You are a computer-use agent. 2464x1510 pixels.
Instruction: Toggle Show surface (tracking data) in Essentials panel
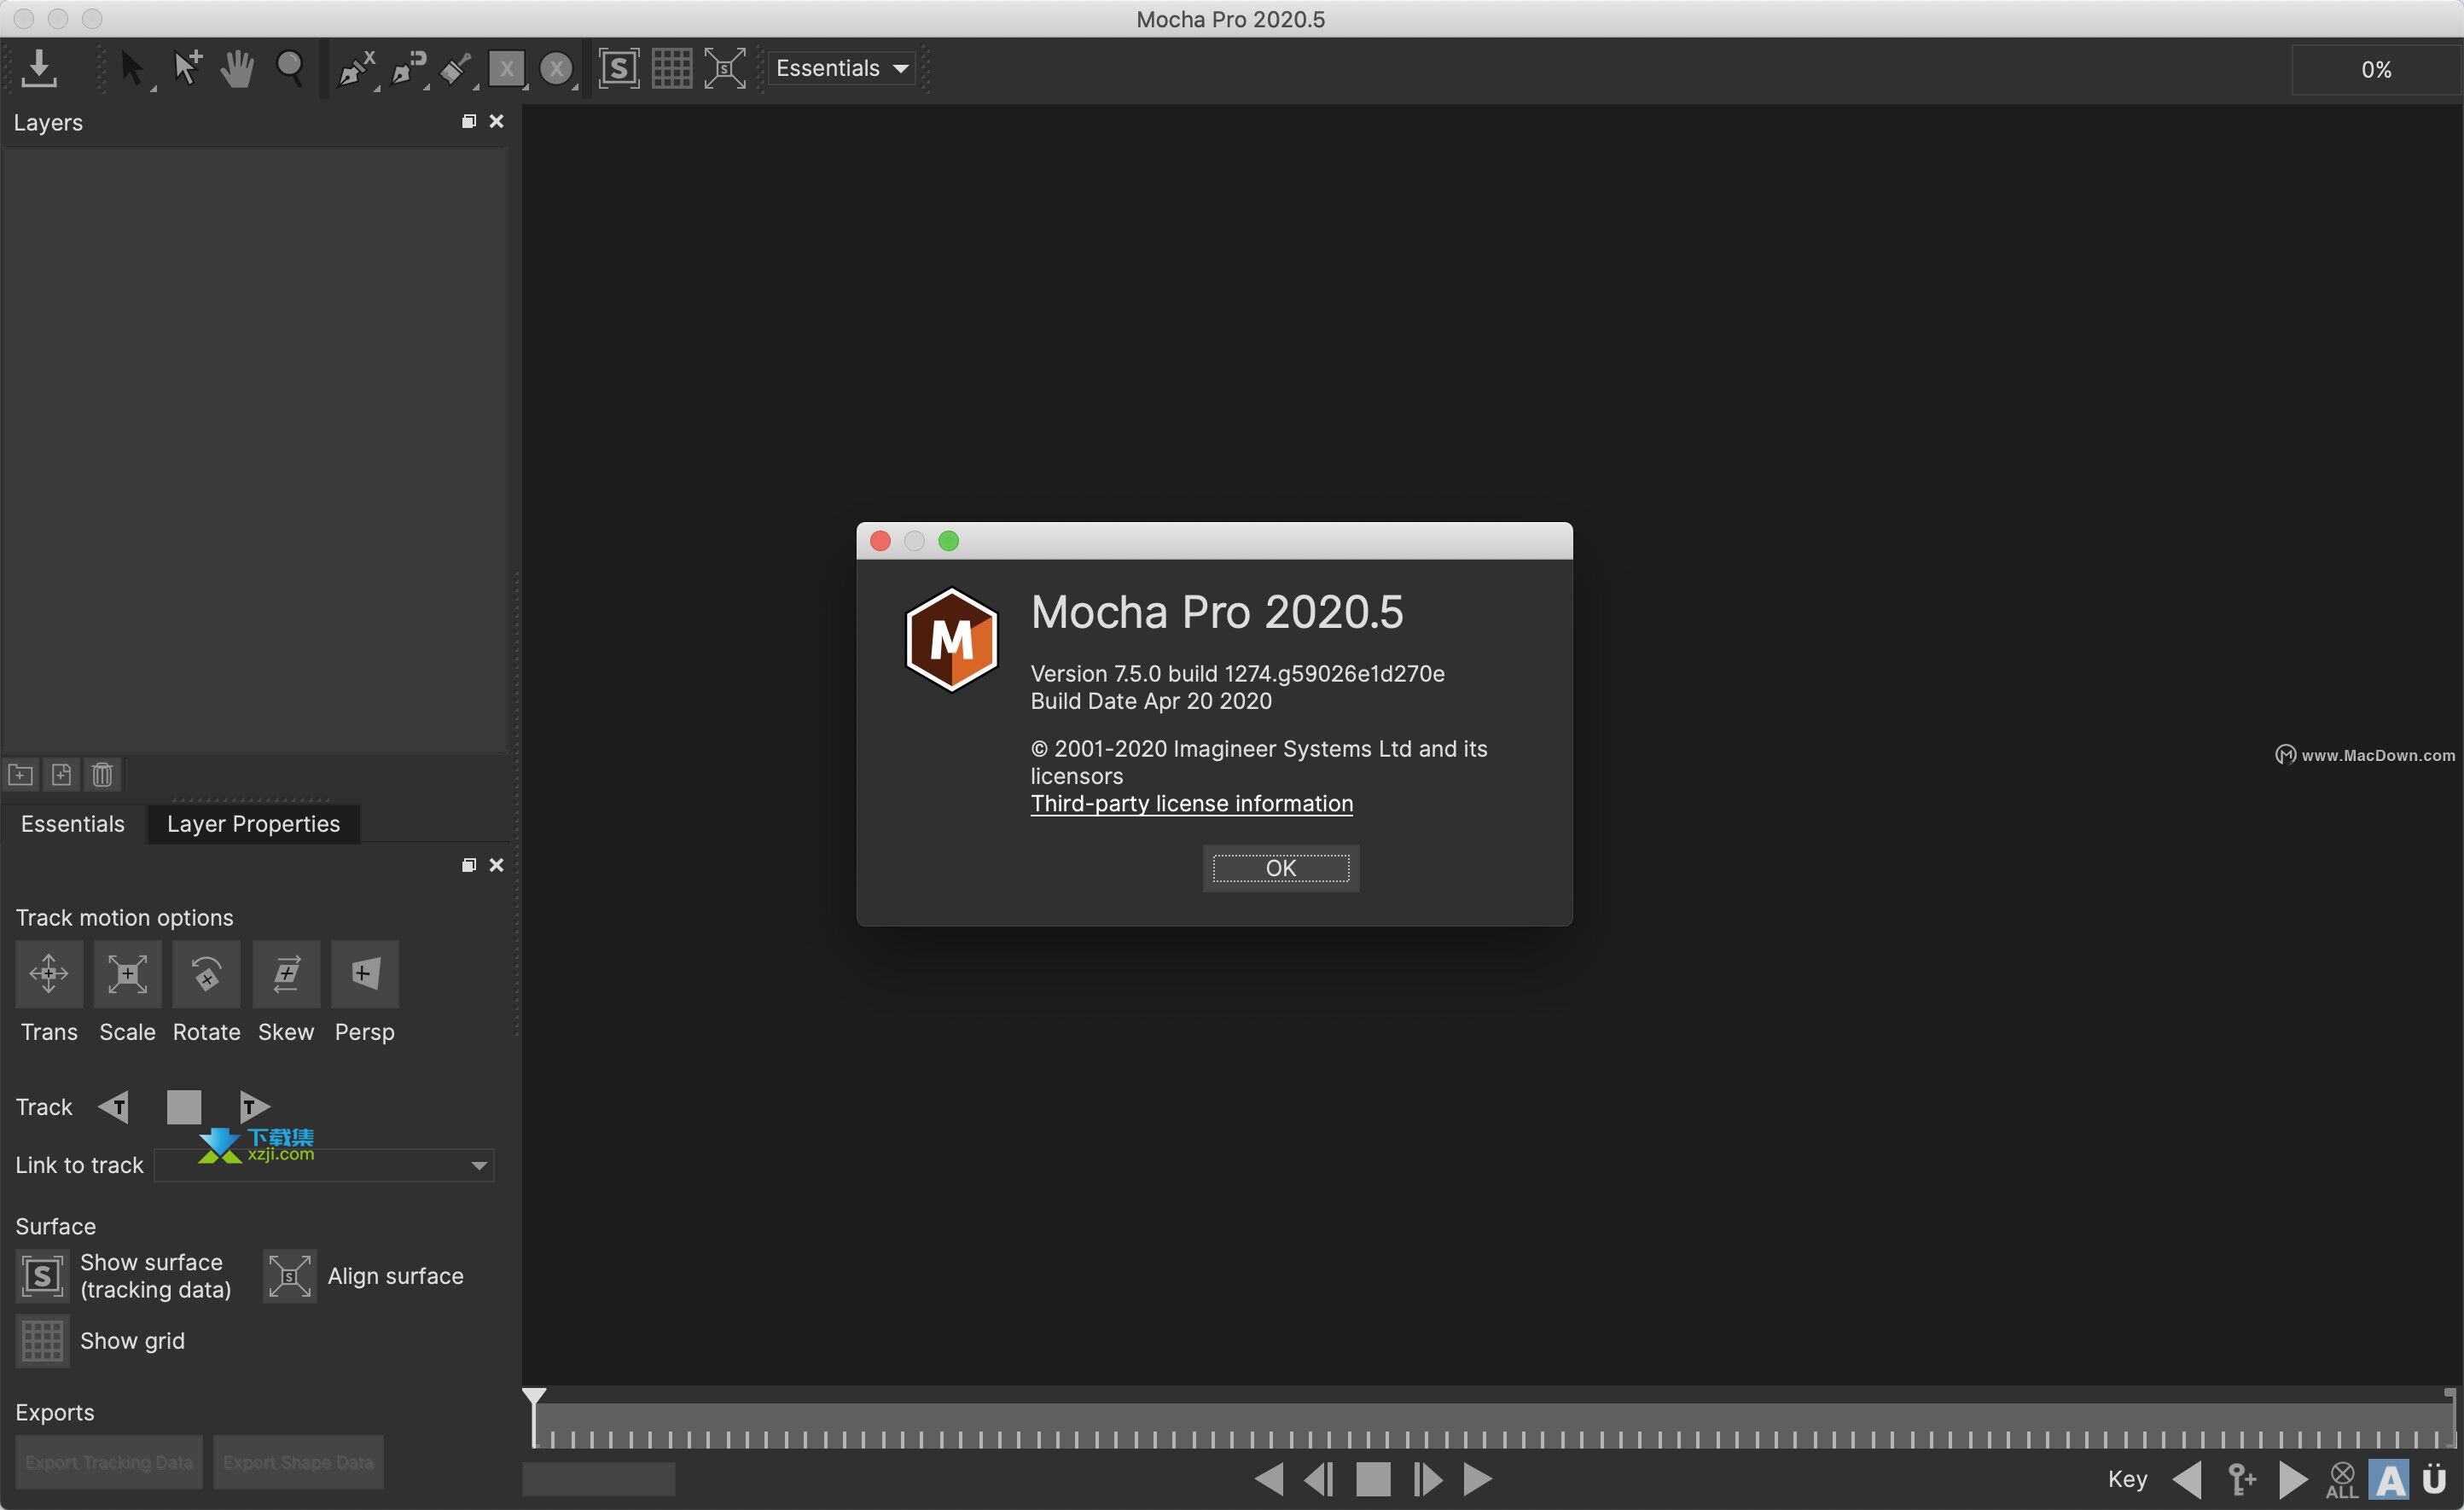point(42,1277)
